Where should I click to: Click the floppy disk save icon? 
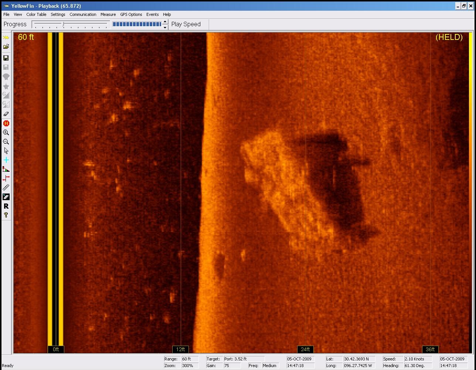pyautogui.click(x=6, y=58)
